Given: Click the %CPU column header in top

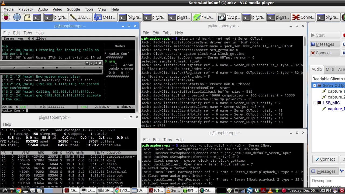Looking at the screenshot, I should (70, 153).
